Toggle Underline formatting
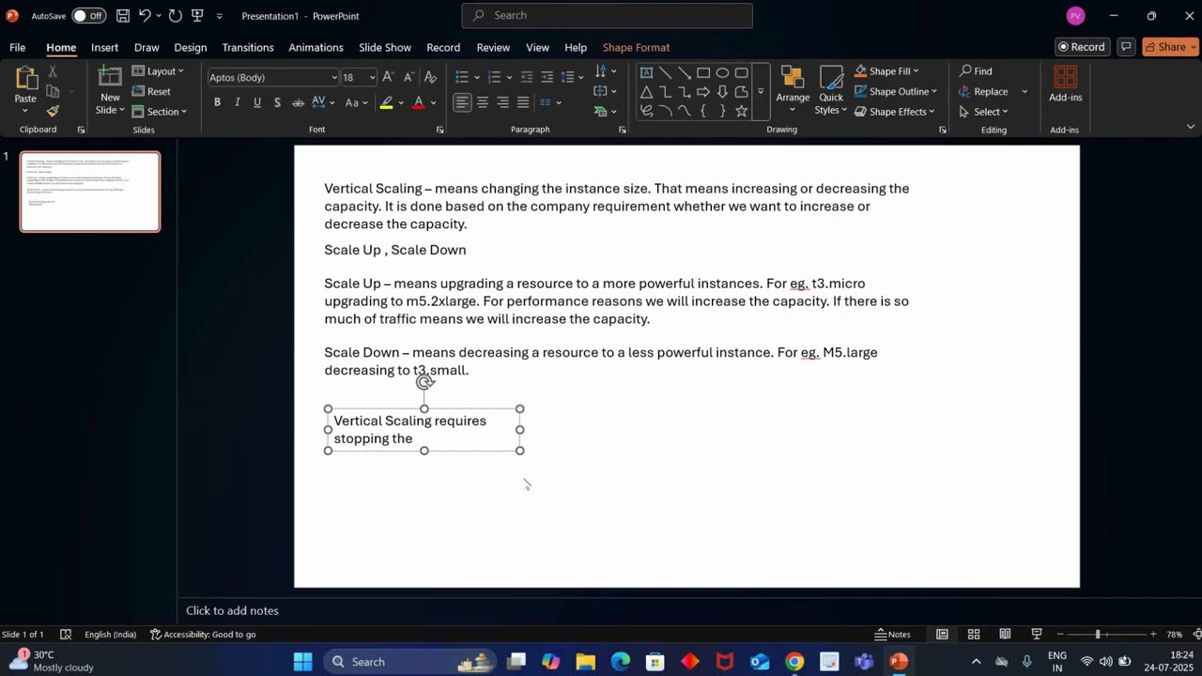Viewport: 1202px width, 676px height. tap(256, 102)
